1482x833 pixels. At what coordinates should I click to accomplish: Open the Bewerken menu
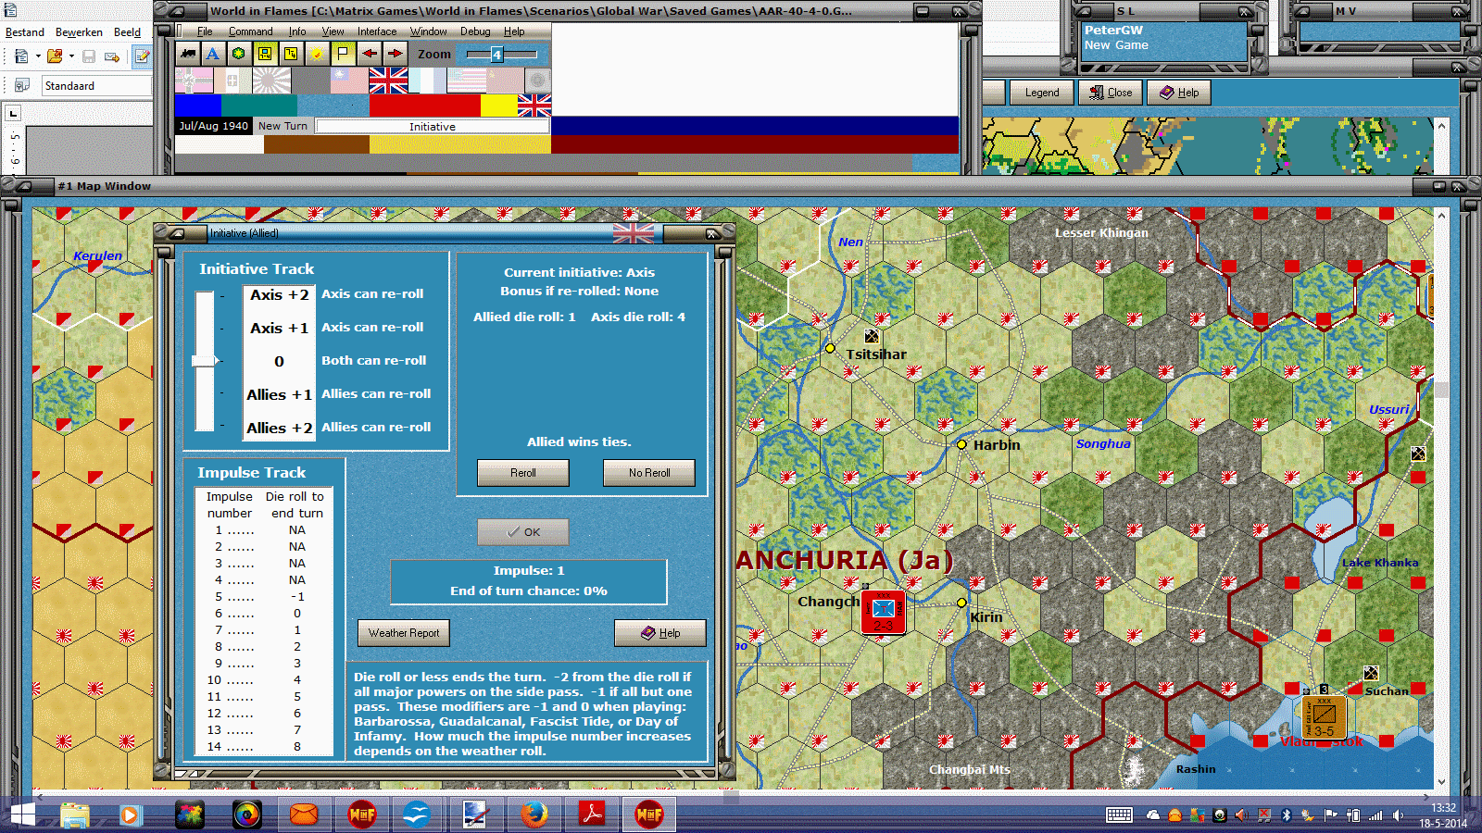[79, 31]
